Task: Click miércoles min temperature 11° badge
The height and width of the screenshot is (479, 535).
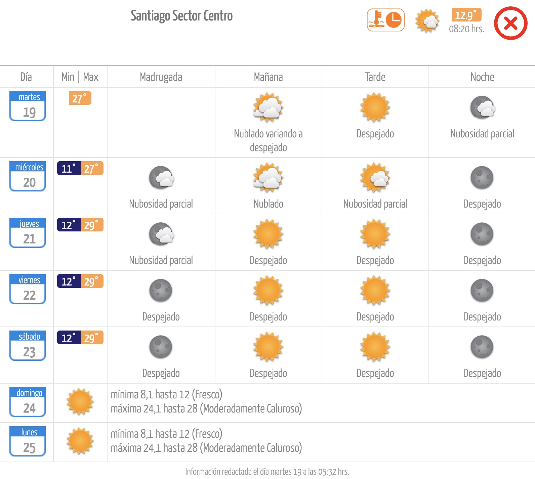Action: pyautogui.click(x=69, y=168)
